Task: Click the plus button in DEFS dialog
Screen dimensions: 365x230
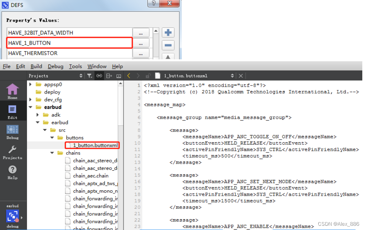Action: [x=168, y=32]
